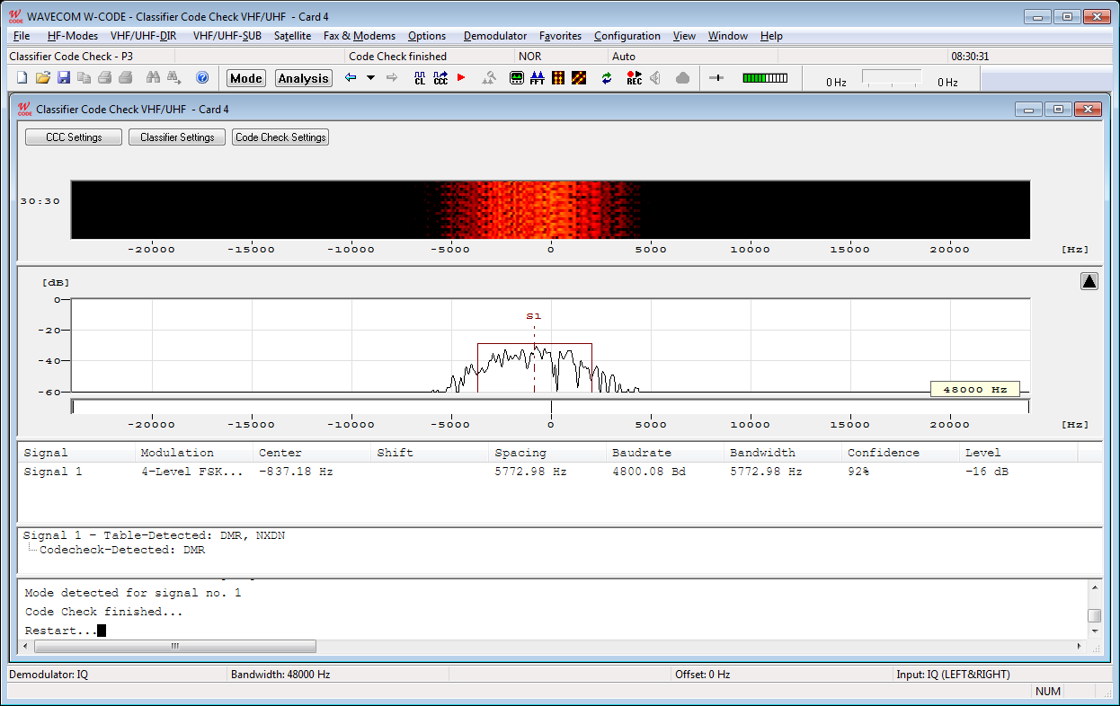Viewport: 1120px width, 706px height.
Task: Click the red play triangle icon
Action: pos(461,78)
